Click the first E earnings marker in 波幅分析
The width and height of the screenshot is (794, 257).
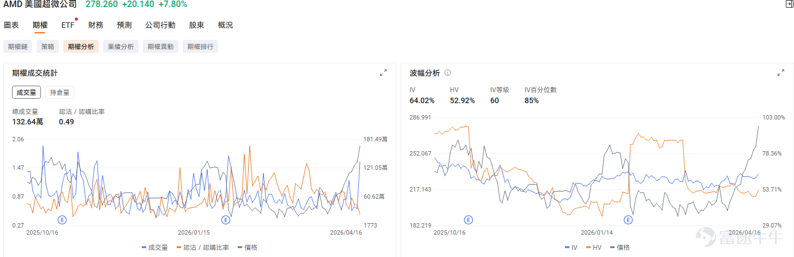(468, 220)
